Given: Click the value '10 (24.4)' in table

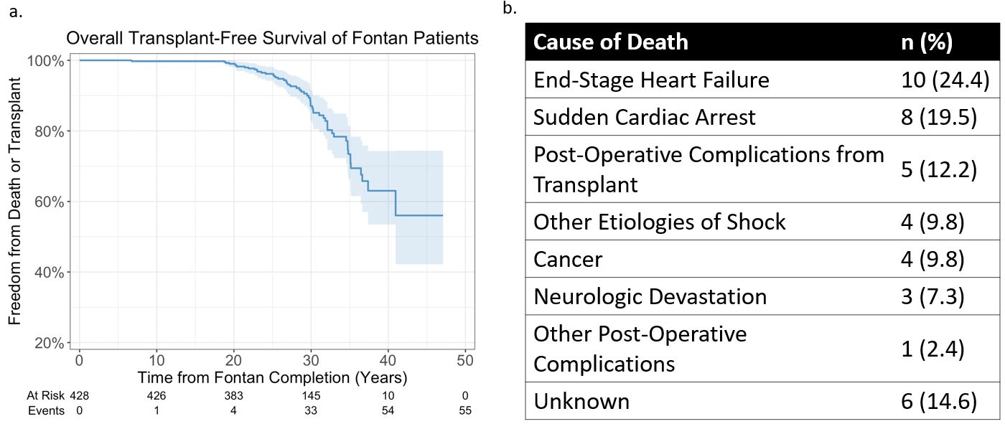Looking at the screenshot, I should (x=945, y=80).
